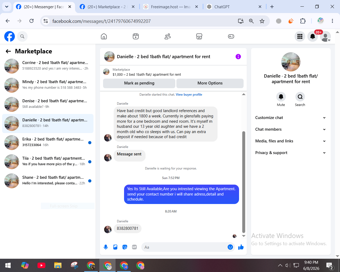Send a thumbs-up like

tap(241, 247)
